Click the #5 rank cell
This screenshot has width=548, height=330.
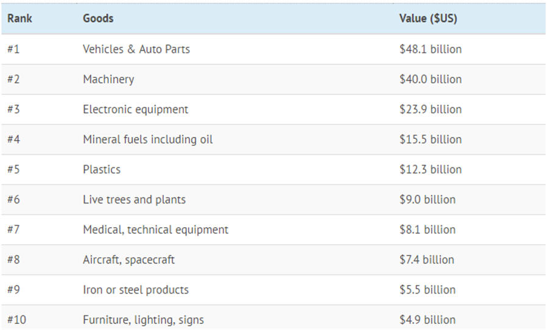(13, 169)
